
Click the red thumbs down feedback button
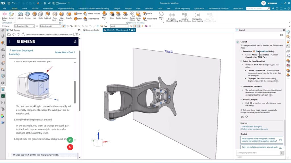point(70,147)
